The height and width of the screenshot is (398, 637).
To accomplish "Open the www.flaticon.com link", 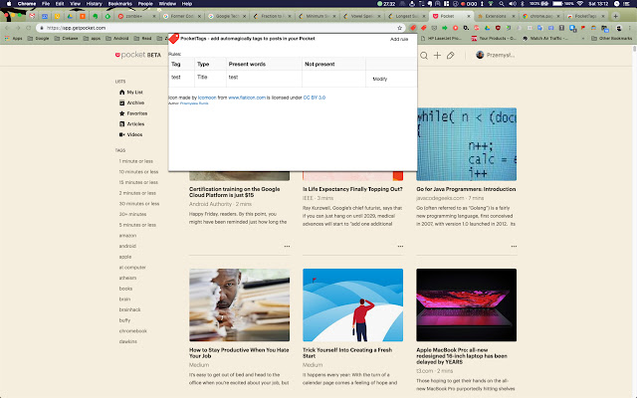I will (x=249, y=98).
